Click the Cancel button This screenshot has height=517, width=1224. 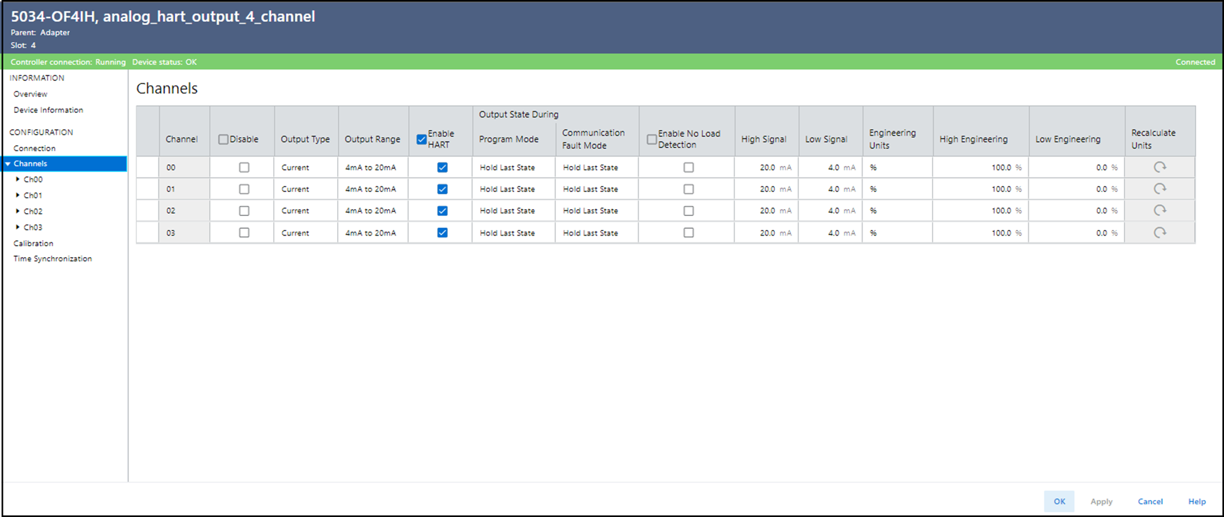coord(1150,501)
